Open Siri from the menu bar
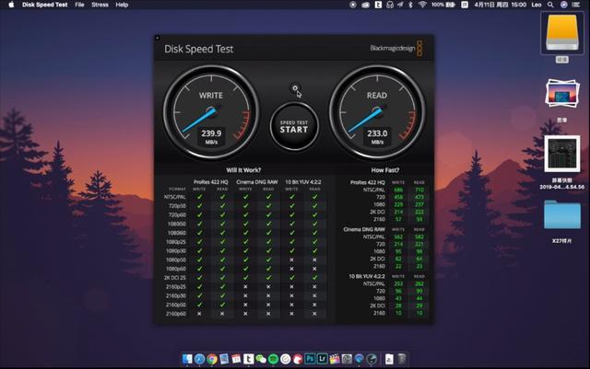The height and width of the screenshot is (369, 590). (x=563, y=5)
